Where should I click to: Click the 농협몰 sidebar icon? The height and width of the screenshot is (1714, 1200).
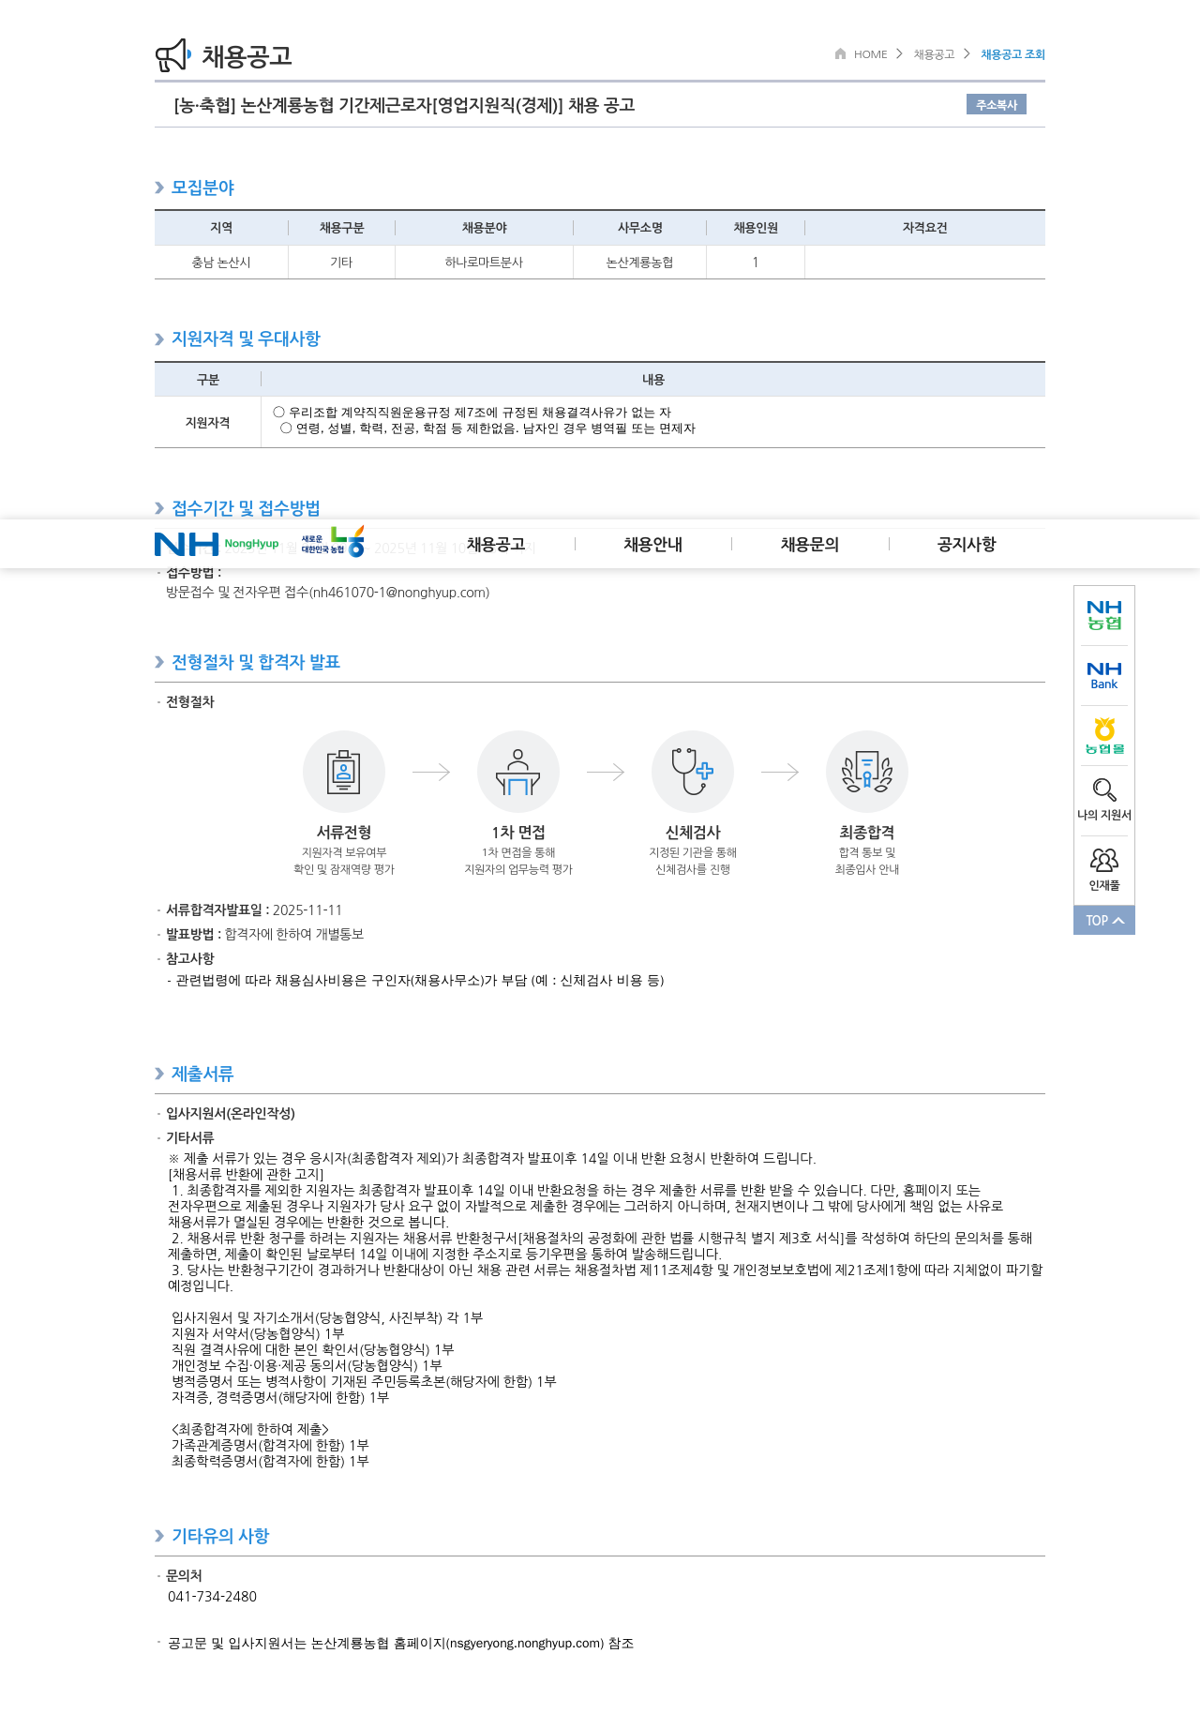[x=1104, y=736]
